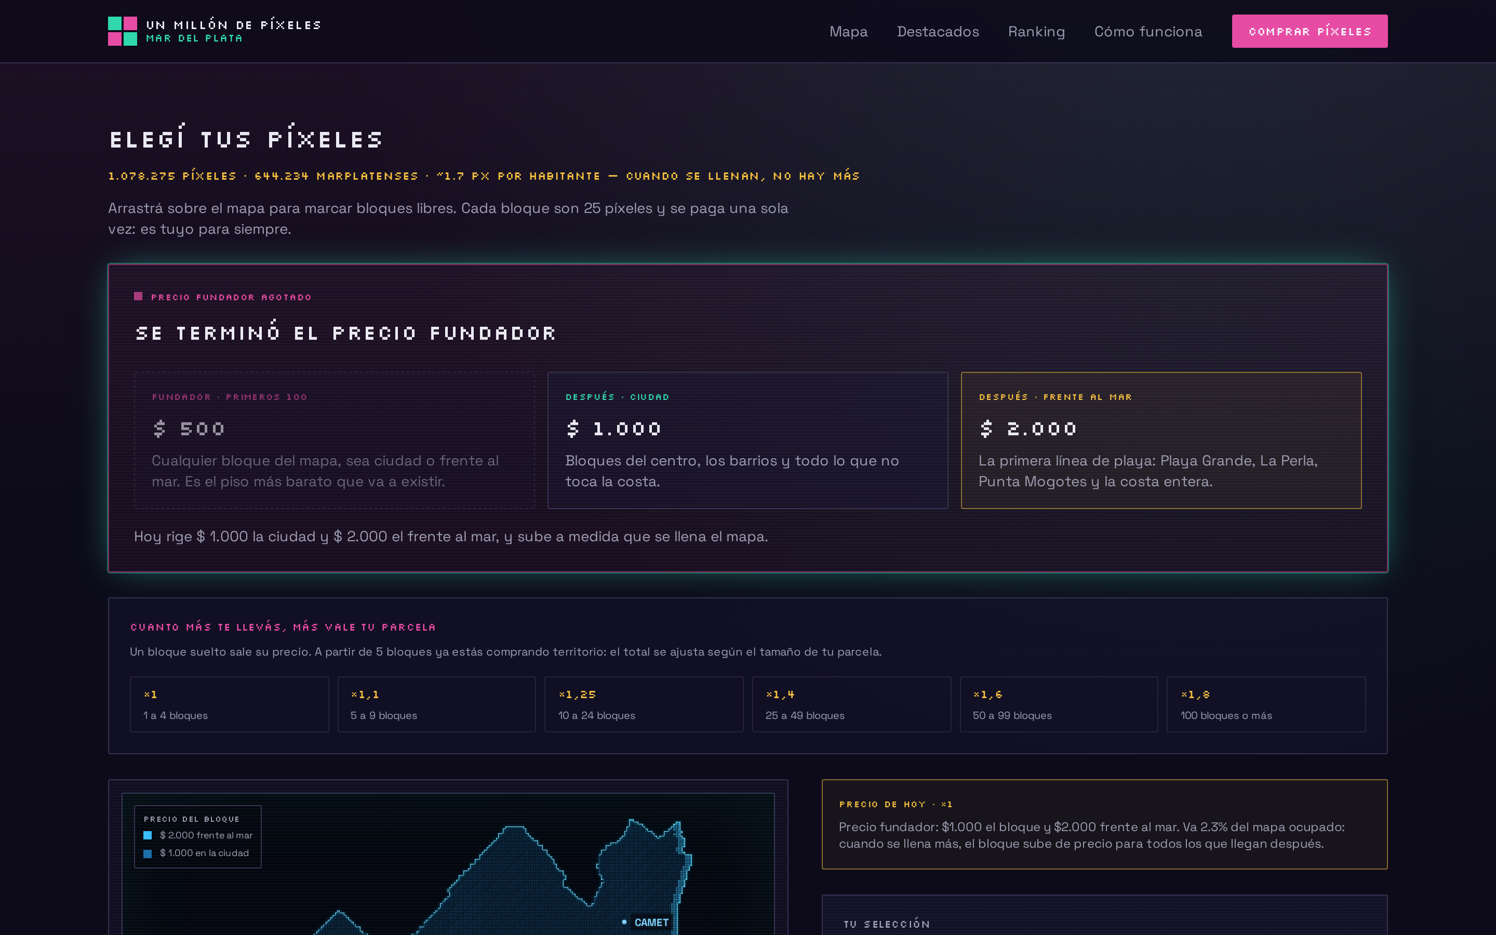1496x935 pixels.
Task: Click the Mar del Plata subtitle in header
Action: 194,38
